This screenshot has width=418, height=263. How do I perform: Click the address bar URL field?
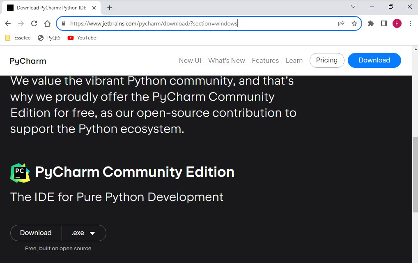(197, 23)
